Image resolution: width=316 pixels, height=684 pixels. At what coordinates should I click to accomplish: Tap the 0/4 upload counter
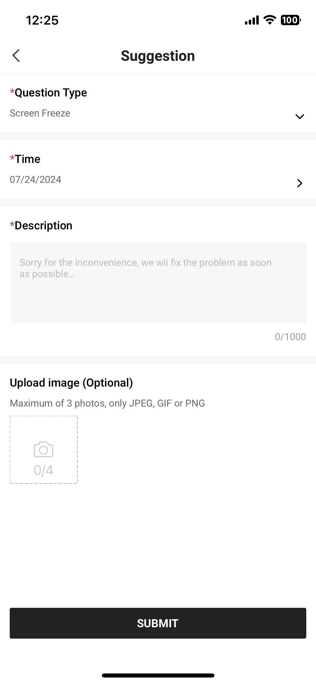coord(43,470)
